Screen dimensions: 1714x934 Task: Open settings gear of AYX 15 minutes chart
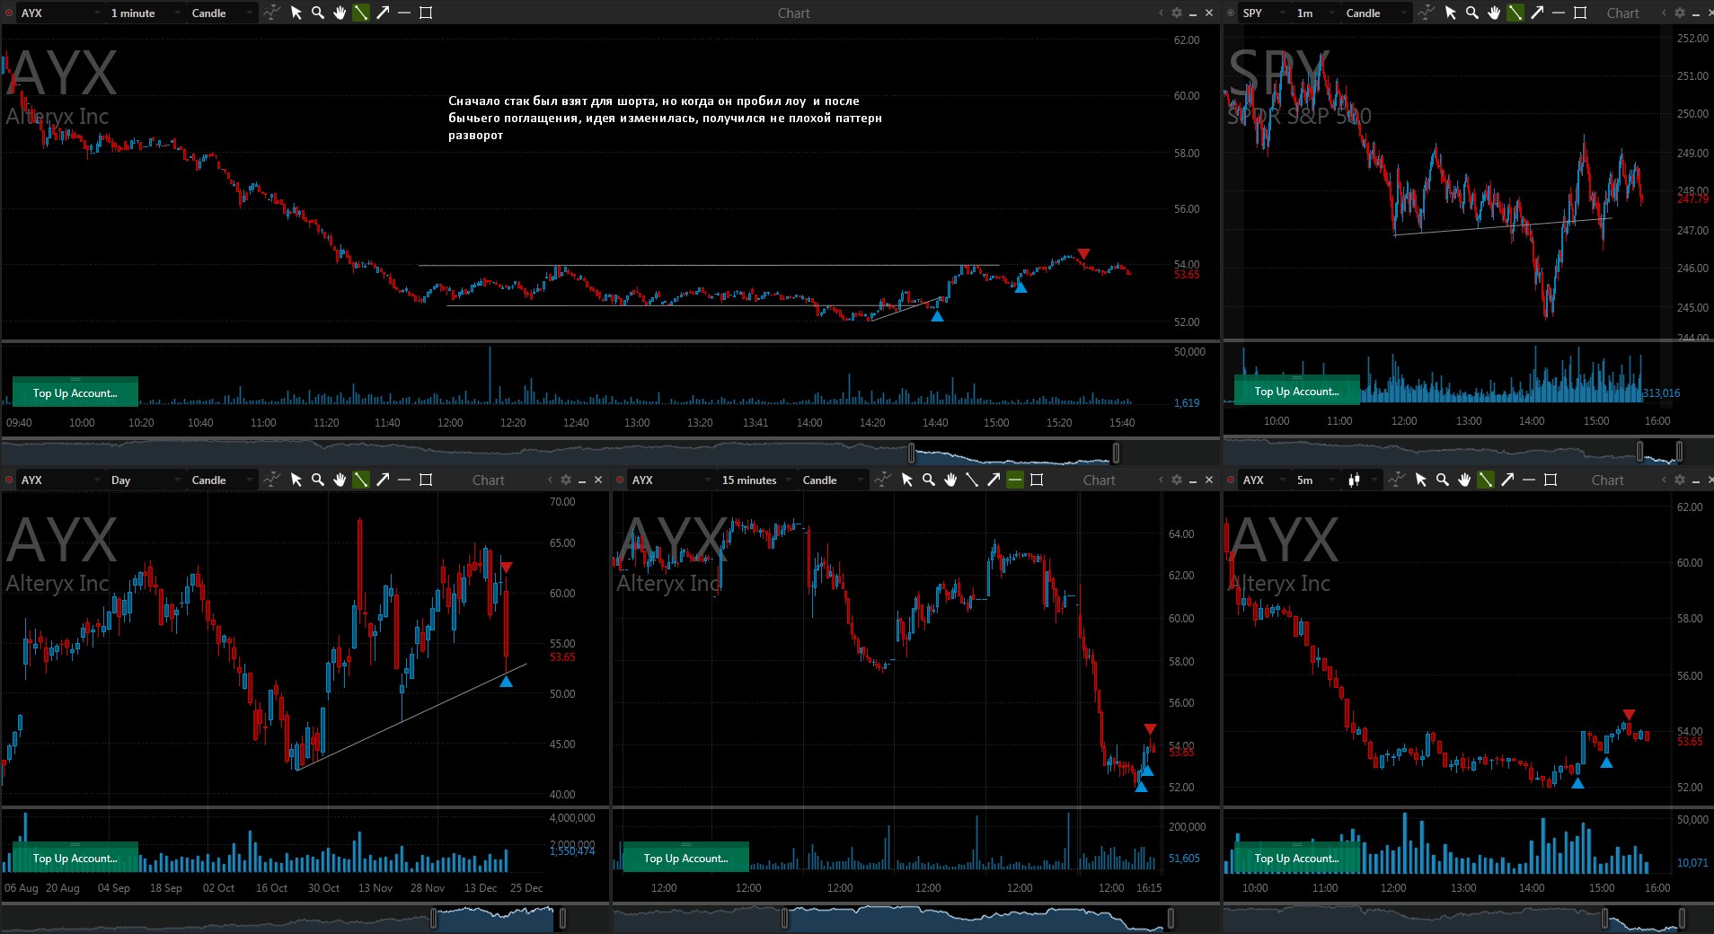click(x=1177, y=480)
